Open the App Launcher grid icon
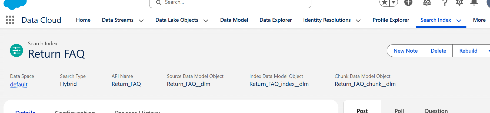The height and width of the screenshot is (113, 490). point(10,20)
